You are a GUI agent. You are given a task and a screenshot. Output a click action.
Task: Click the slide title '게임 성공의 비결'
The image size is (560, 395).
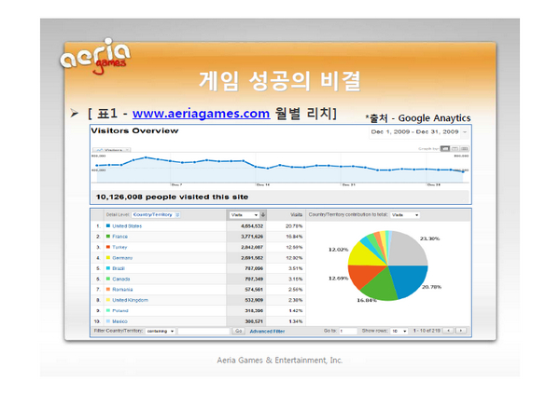tap(280, 80)
